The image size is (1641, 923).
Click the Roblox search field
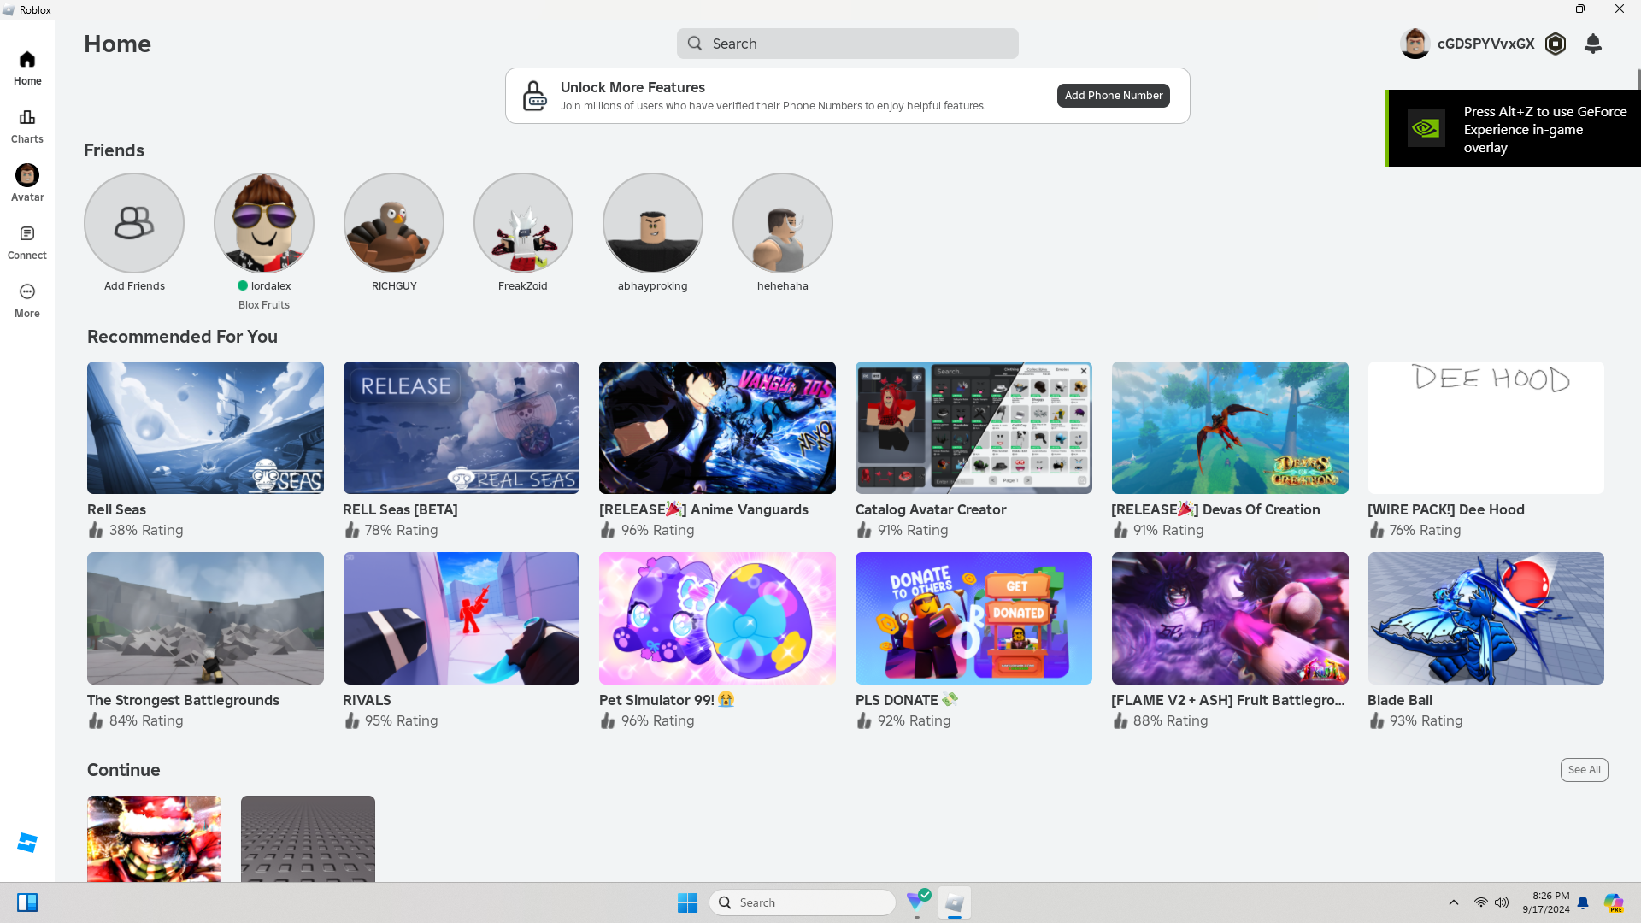coord(848,44)
